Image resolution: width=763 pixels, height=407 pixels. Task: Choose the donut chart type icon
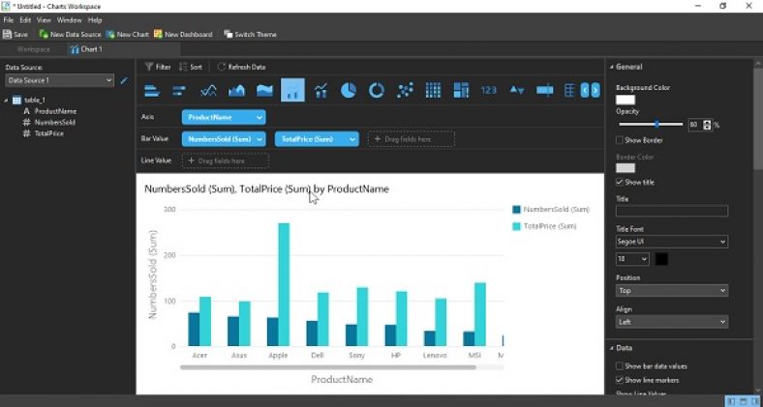pos(376,90)
